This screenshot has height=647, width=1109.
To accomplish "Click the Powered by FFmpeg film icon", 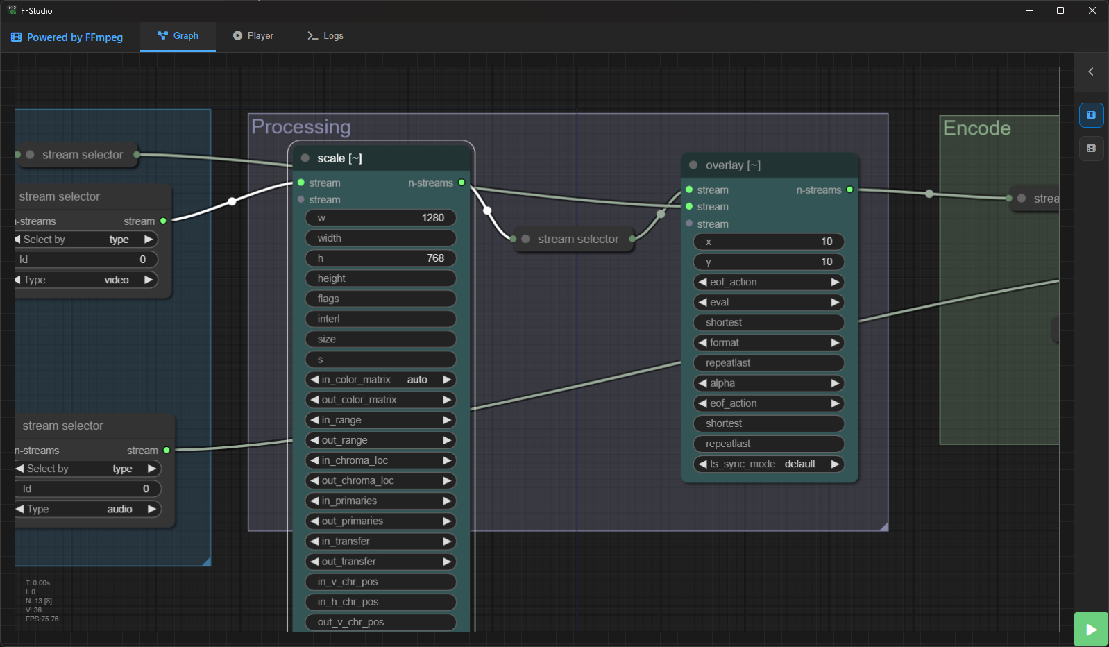I will pos(17,37).
